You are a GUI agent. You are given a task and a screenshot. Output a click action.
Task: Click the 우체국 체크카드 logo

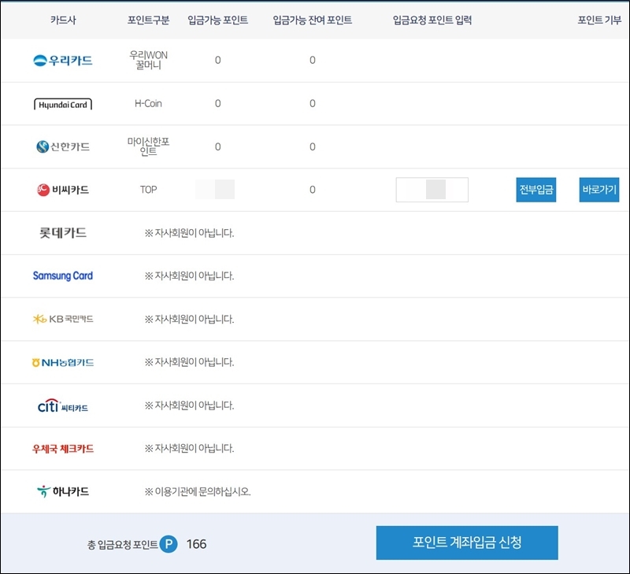tap(63, 448)
